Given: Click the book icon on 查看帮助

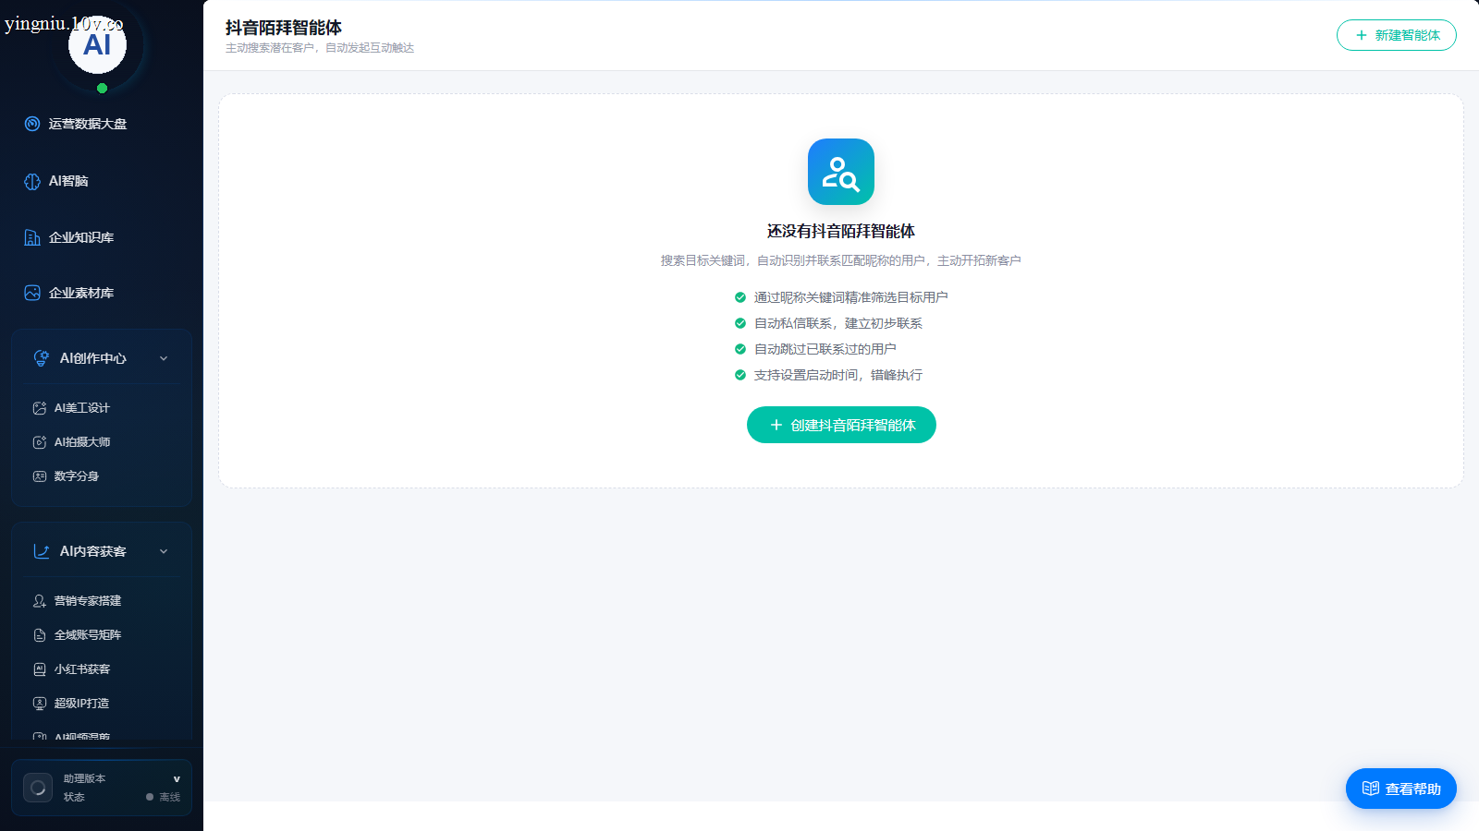Looking at the screenshot, I should pos(1371,789).
